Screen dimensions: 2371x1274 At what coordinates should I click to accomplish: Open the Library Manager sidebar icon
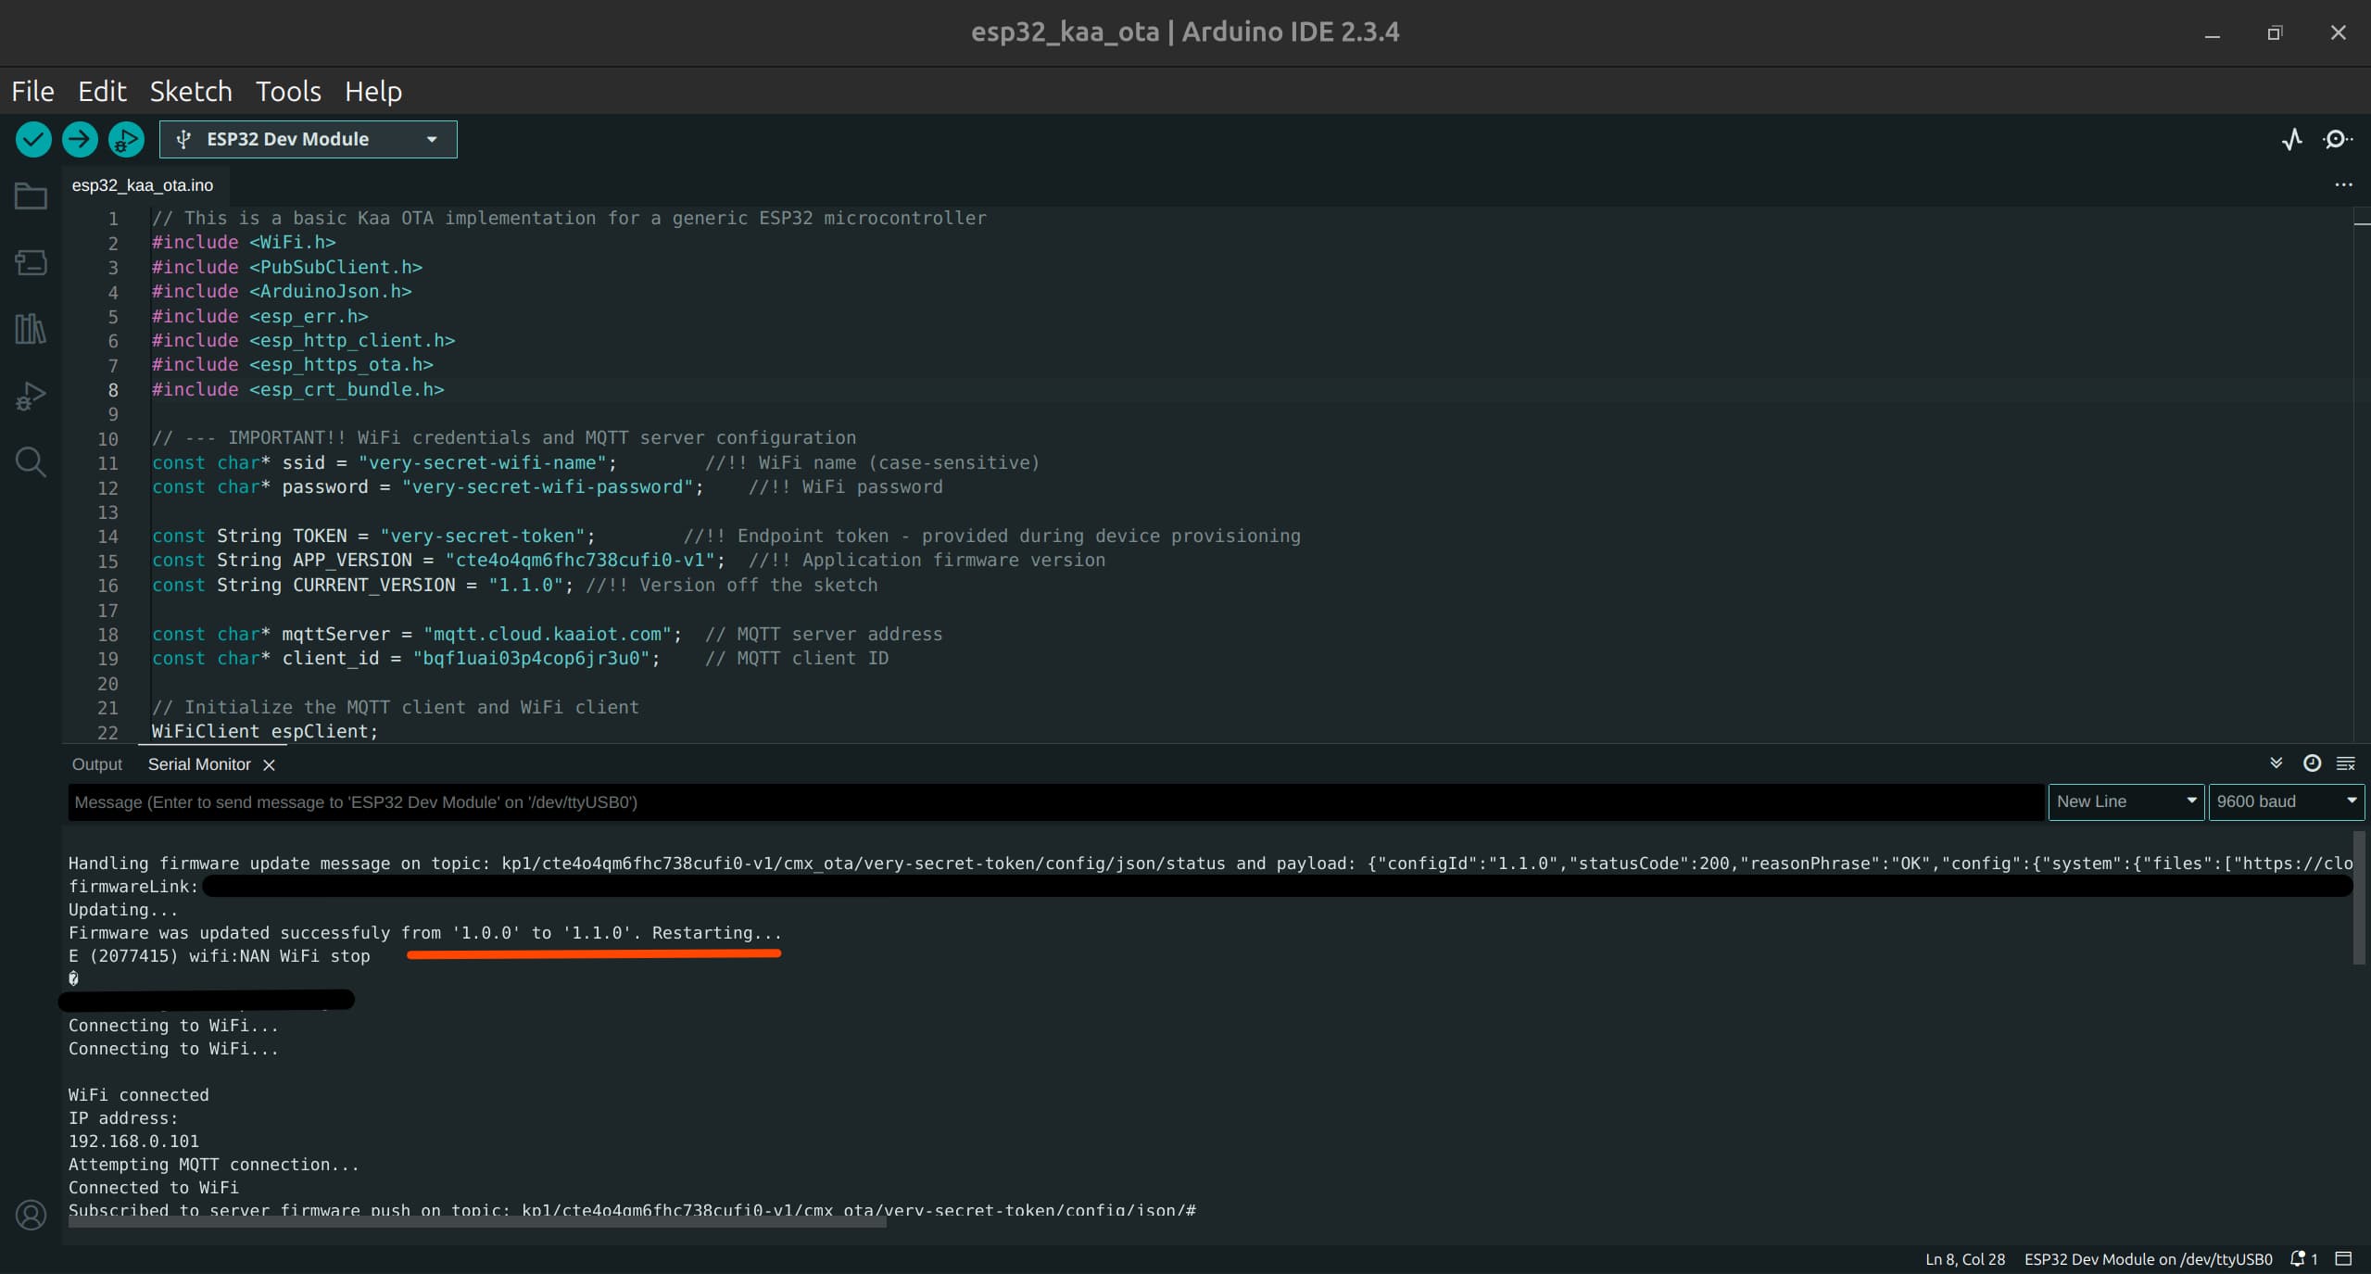[31, 329]
